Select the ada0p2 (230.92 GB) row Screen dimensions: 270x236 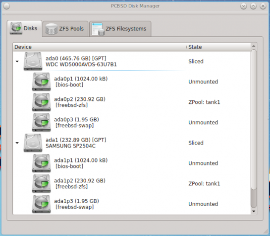[132, 102]
